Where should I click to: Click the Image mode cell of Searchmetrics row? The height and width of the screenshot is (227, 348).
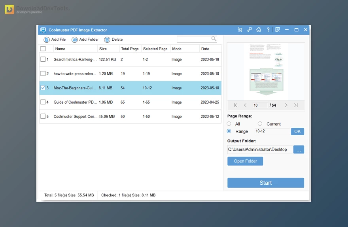click(x=176, y=59)
